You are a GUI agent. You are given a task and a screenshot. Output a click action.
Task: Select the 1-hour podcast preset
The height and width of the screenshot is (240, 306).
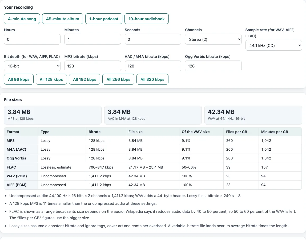pos(104,19)
